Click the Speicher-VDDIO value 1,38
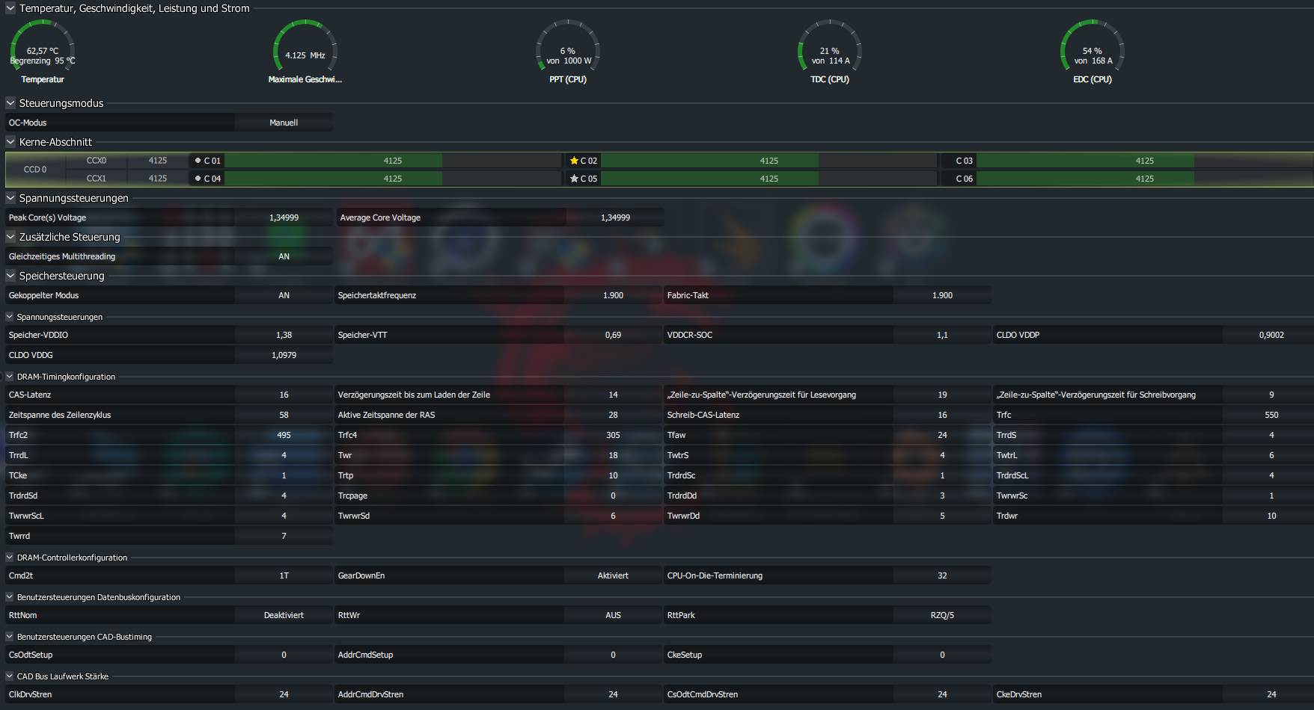 [x=284, y=335]
